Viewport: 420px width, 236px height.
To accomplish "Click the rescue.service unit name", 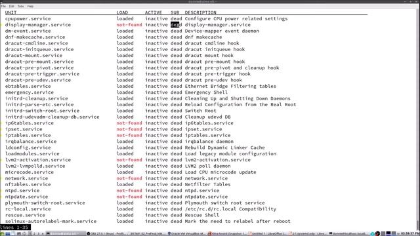I will click(25, 216).
